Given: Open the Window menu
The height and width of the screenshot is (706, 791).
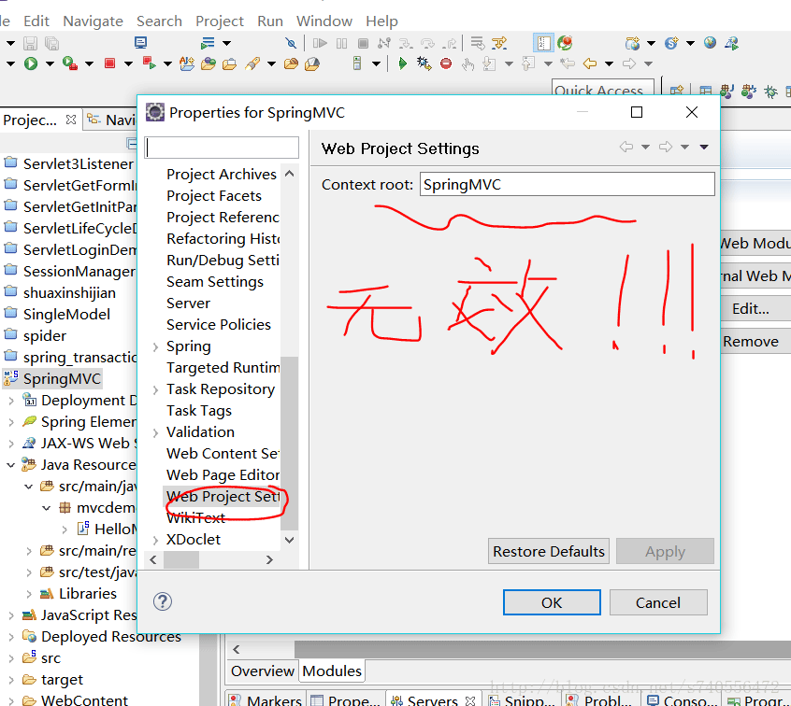Looking at the screenshot, I should (324, 21).
